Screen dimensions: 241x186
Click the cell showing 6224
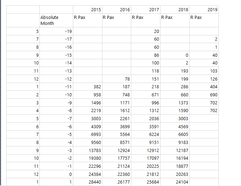coord(146,135)
